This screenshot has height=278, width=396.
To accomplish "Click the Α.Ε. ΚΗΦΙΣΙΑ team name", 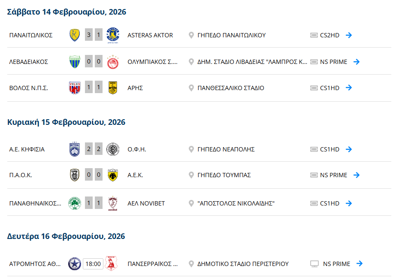I will [27, 149].
